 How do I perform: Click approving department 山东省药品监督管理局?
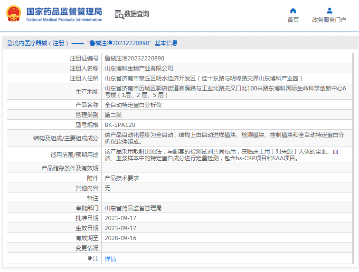[x=133, y=208]
